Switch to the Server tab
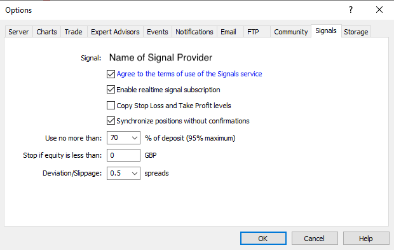This screenshot has height=250, width=394. (18, 32)
